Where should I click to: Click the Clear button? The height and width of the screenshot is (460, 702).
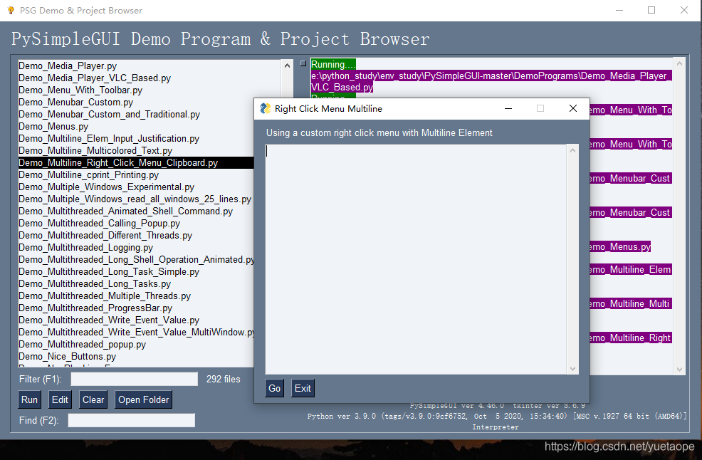pyautogui.click(x=93, y=399)
